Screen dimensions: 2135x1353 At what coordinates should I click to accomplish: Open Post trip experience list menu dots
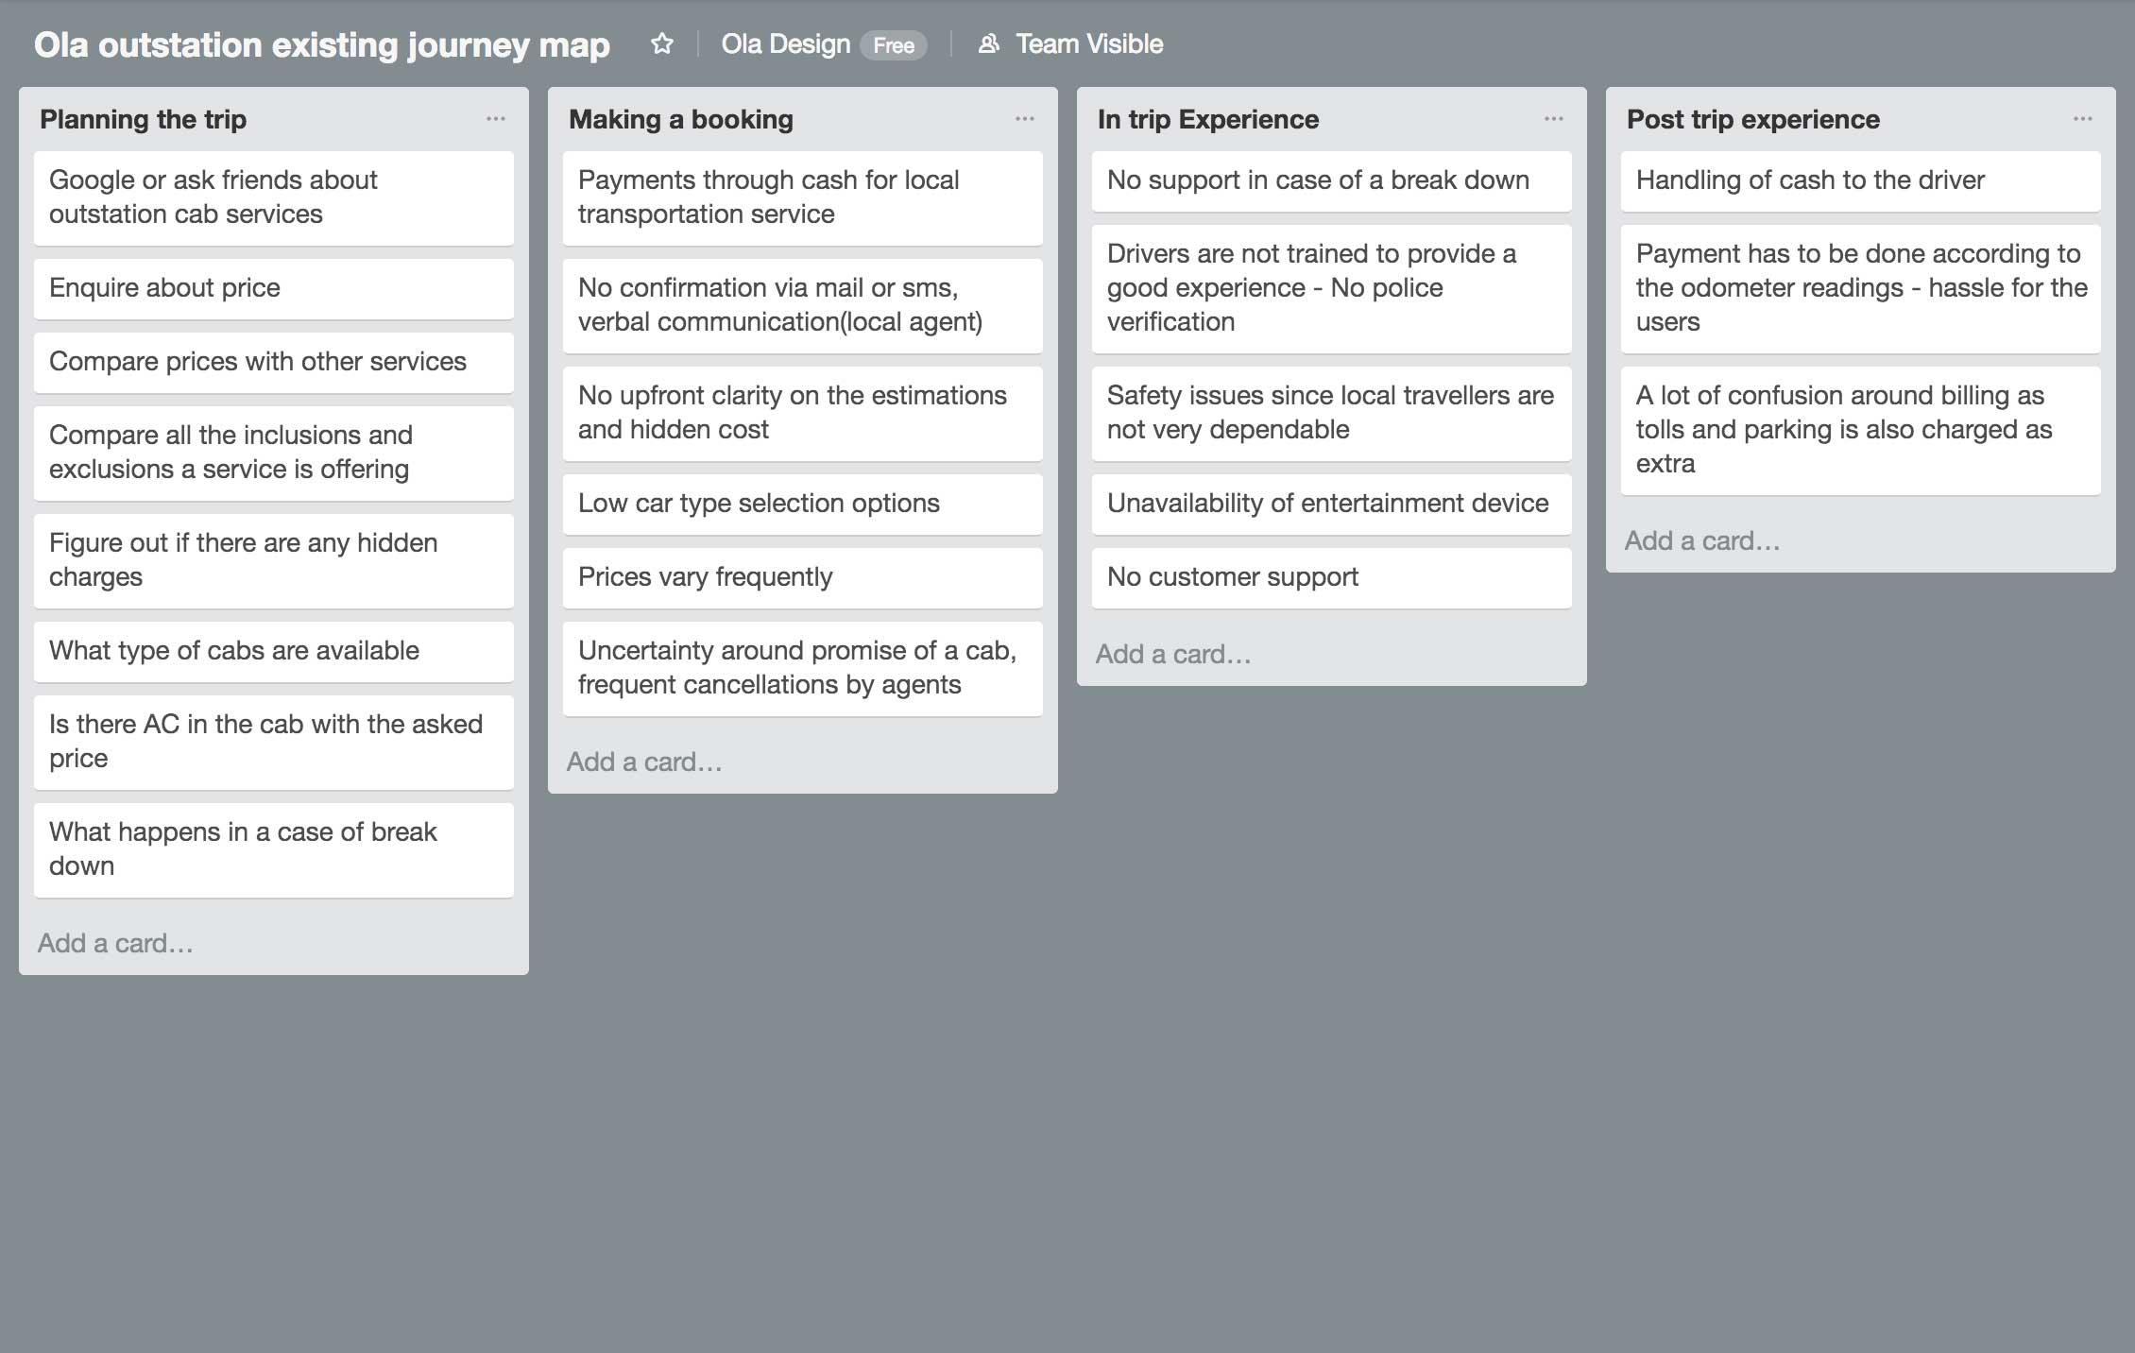2083,119
